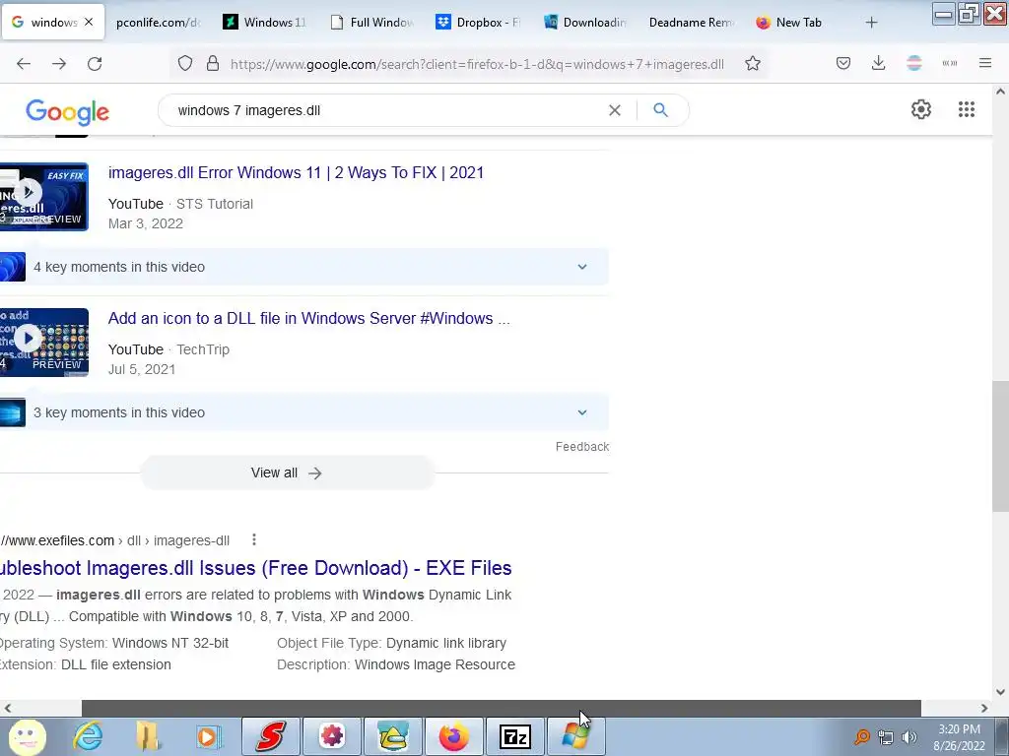
Task: Close the Google search tab
Action: pos(89,22)
